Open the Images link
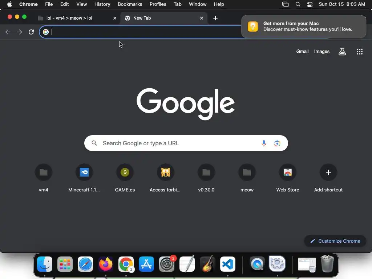Screen dimensions: 372x279 [x=322, y=52]
